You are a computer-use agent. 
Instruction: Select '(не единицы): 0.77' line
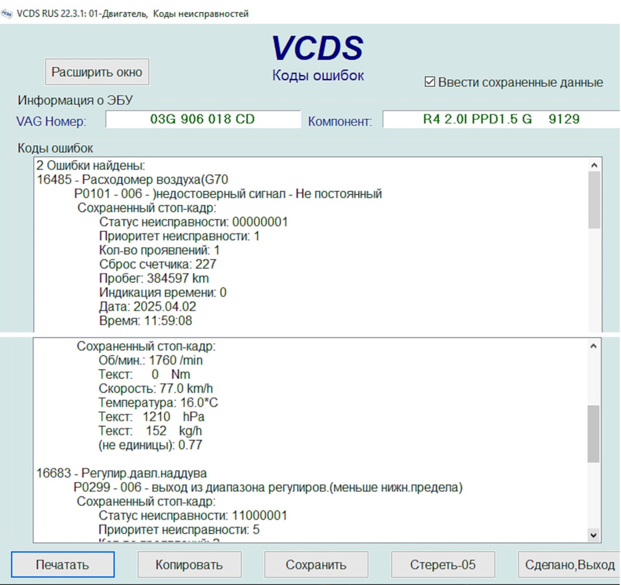[151, 445]
